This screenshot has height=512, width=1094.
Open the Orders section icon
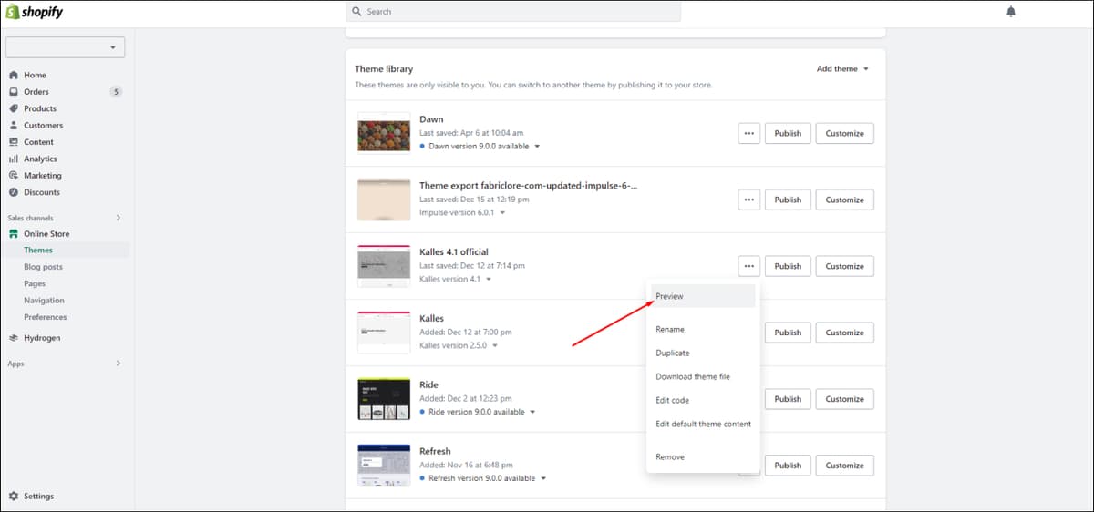click(14, 91)
